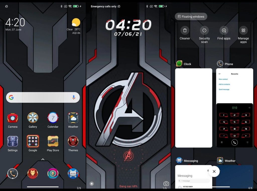Screen dimensions: 257x191
Task: Open the Phone recent app card
Action: [235, 108]
